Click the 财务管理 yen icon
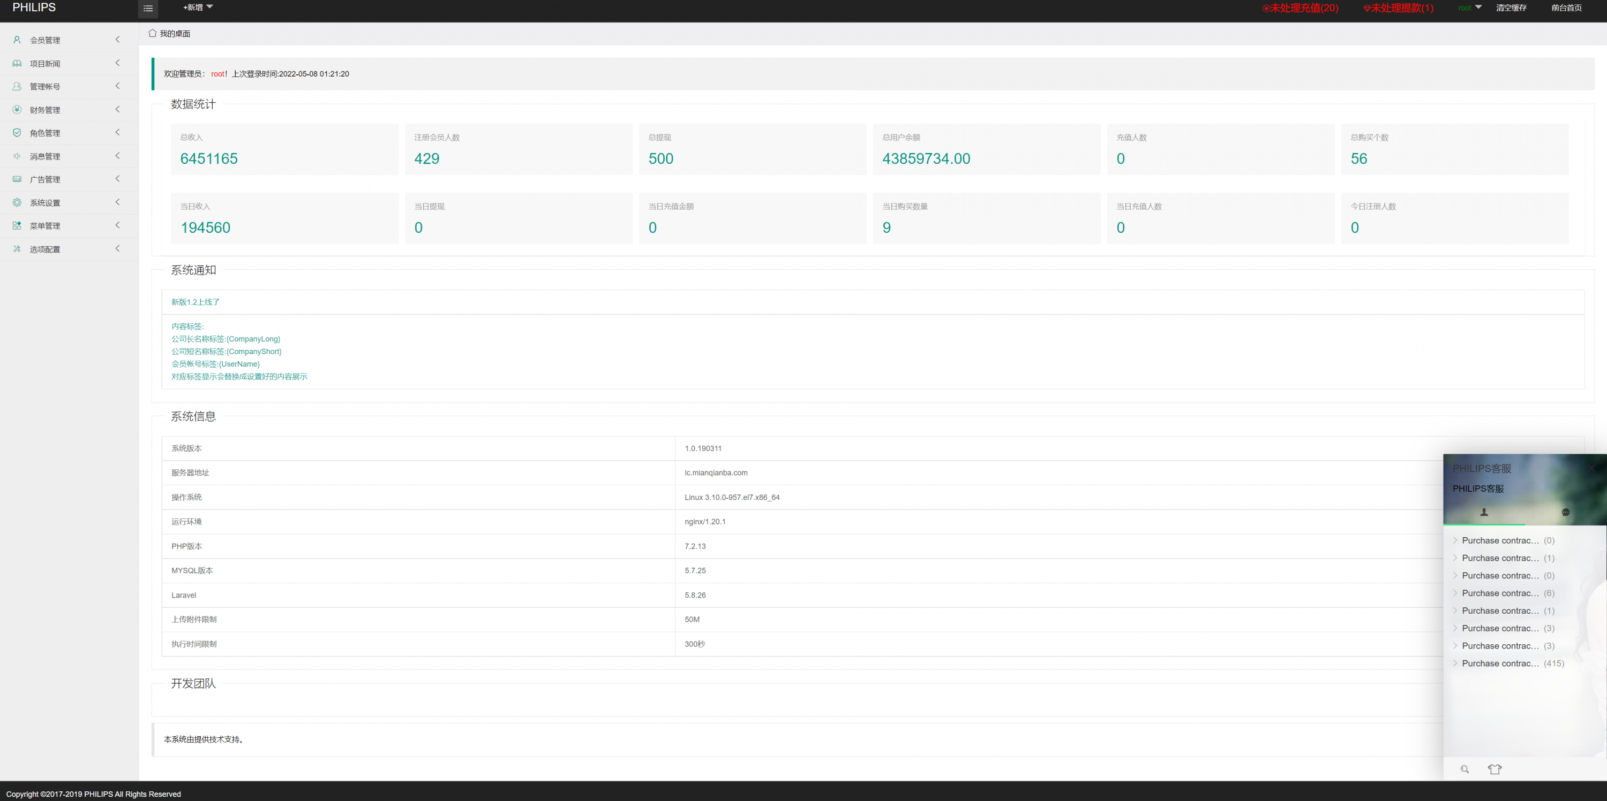 17,110
